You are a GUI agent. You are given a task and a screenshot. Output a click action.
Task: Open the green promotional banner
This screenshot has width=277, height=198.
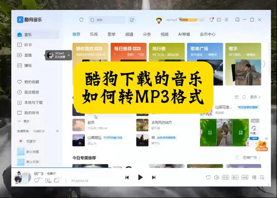pos(224,132)
